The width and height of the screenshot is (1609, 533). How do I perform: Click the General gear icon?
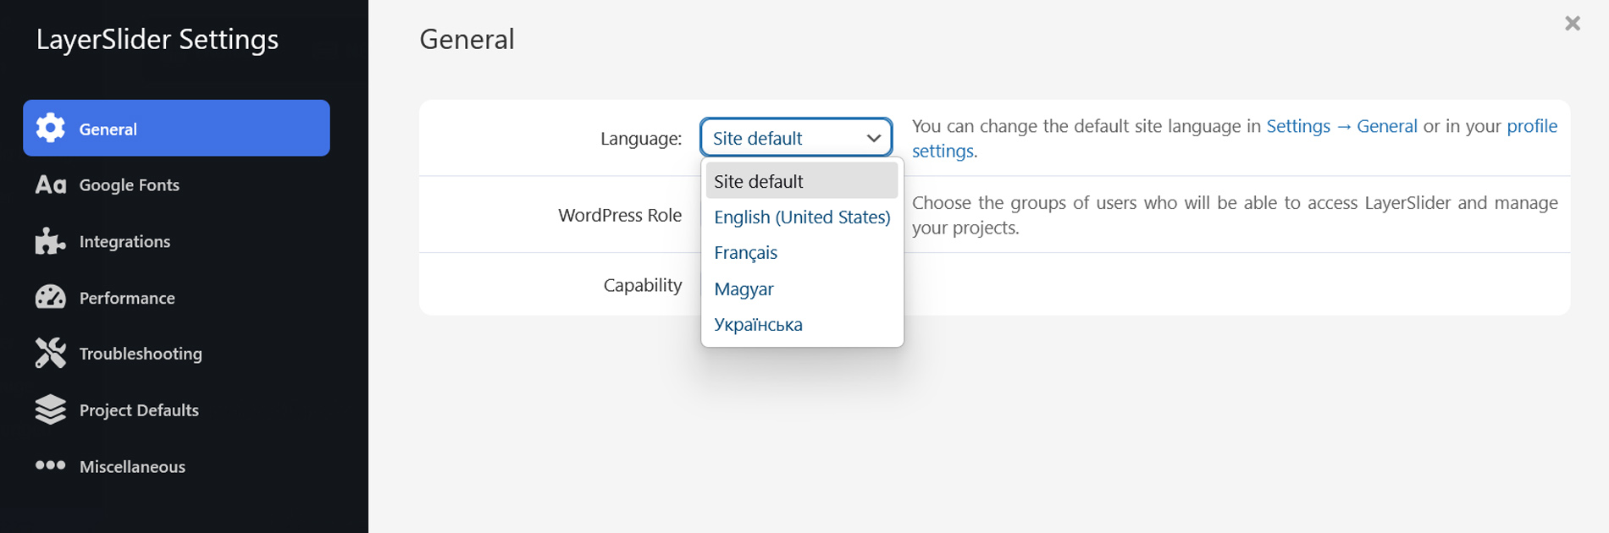tap(50, 129)
